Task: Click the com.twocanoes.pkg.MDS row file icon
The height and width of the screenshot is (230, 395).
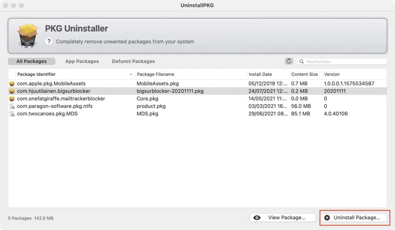Action: pyautogui.click(x=12, y=114)
